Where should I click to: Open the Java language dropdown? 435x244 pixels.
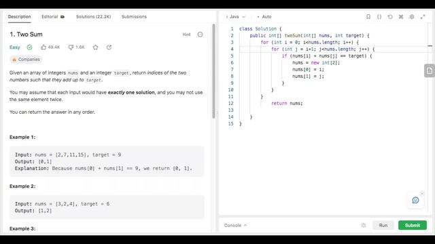click(236, 16)
